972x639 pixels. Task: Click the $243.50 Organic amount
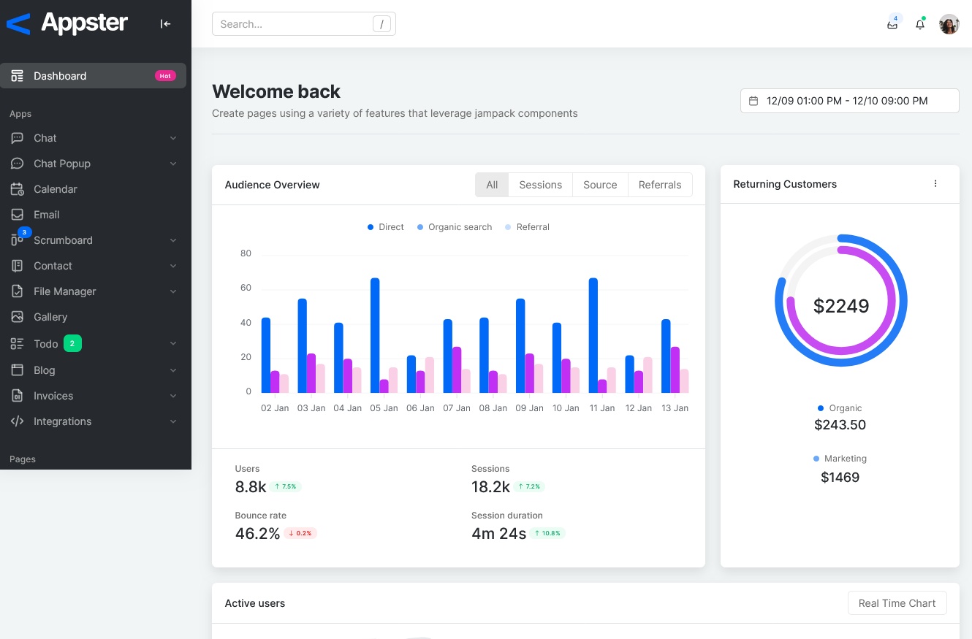click(840, 425)
